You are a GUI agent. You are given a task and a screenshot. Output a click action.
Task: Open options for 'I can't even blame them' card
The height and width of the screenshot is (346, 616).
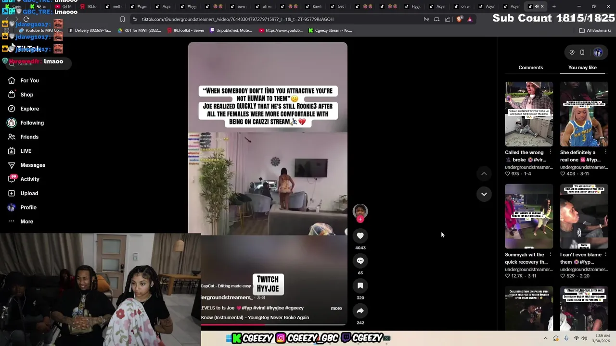click(x=605, y=255)
